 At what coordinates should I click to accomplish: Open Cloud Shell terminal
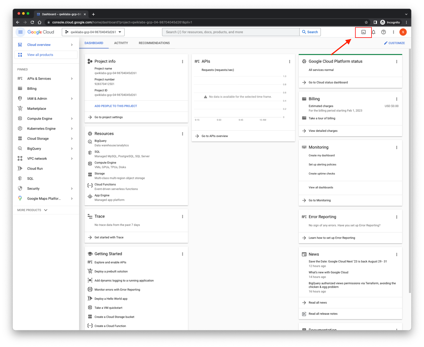[x=363, y=32]
